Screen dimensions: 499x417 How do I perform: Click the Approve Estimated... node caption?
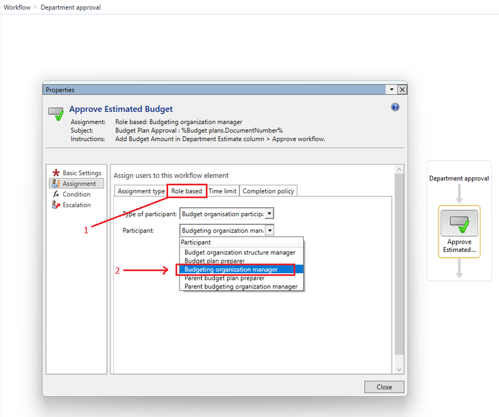coord(459,245)
